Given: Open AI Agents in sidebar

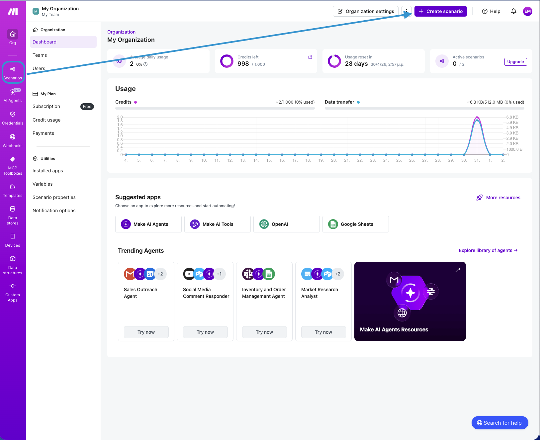Looking at the screenshot, I should pyautogui.click(x=13, y=96).
